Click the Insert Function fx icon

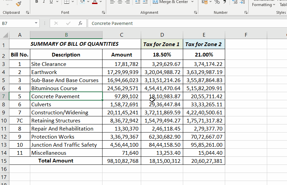(80, 23)
